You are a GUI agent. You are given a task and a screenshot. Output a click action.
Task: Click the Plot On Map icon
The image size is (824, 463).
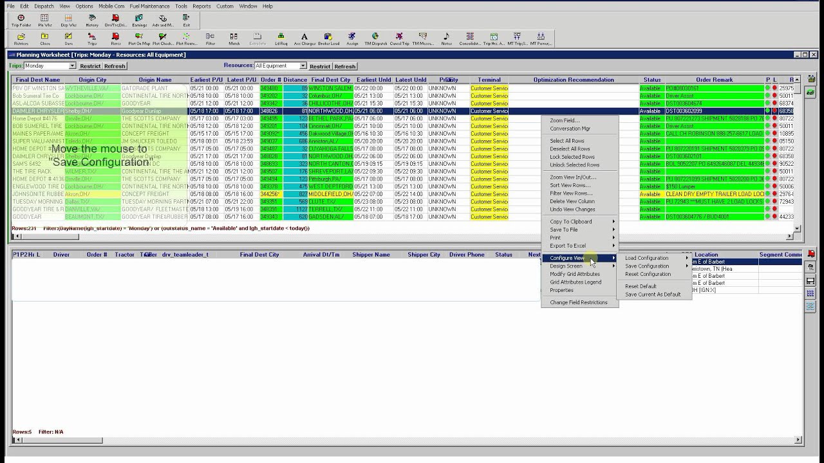[139, 39]
